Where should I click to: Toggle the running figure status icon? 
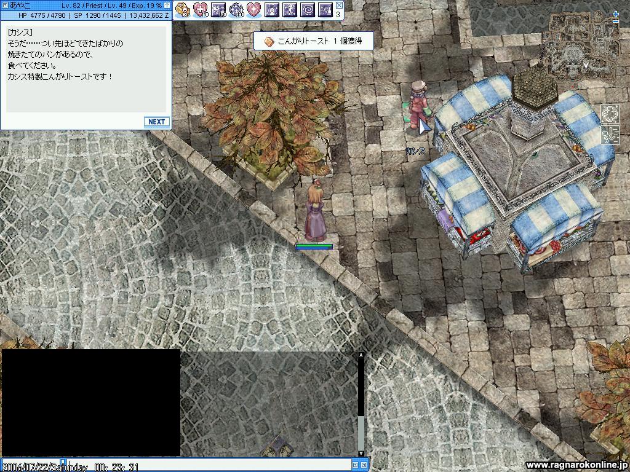pos(610,135)
